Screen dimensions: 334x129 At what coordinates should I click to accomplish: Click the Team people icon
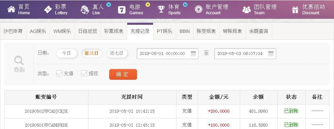click(247, 10)
